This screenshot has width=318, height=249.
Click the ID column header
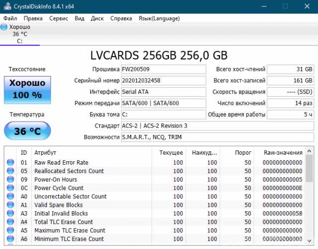coord(24,153)
